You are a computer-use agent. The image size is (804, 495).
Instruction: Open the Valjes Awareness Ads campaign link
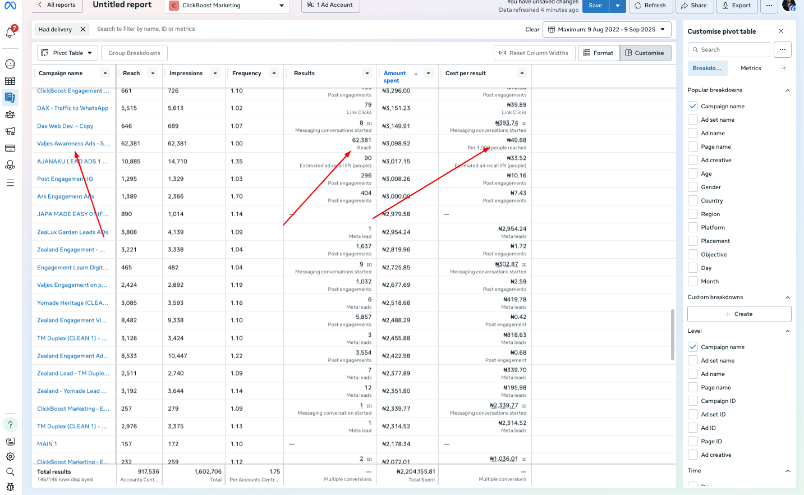[x=73, y=144]
